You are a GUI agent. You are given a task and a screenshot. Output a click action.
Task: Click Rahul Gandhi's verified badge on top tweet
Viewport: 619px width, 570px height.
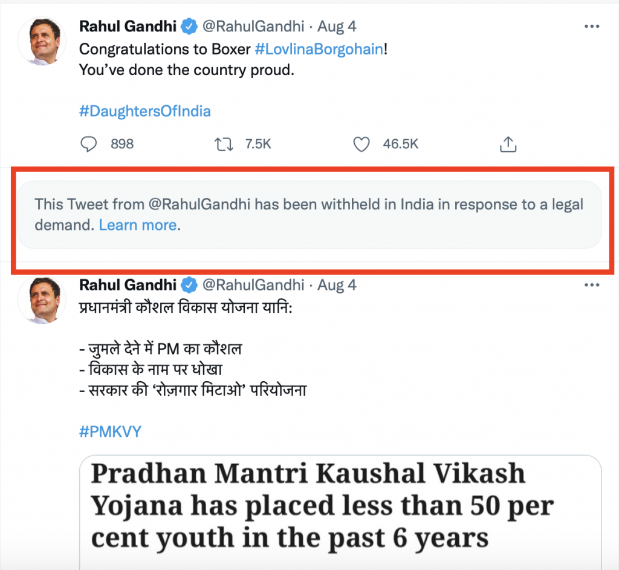(190, 26)
